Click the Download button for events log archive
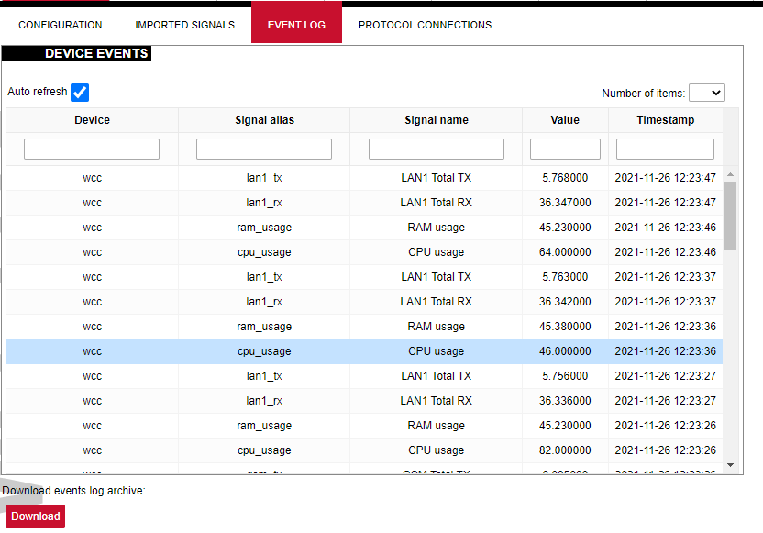 [35, 516]
